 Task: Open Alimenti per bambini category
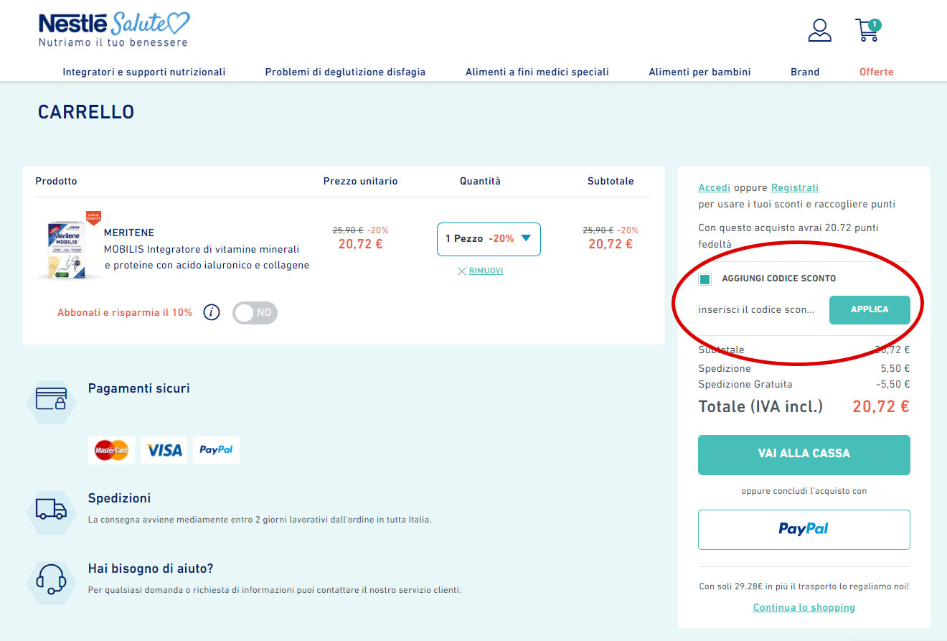pyautogui.click(x=699, y=72)
